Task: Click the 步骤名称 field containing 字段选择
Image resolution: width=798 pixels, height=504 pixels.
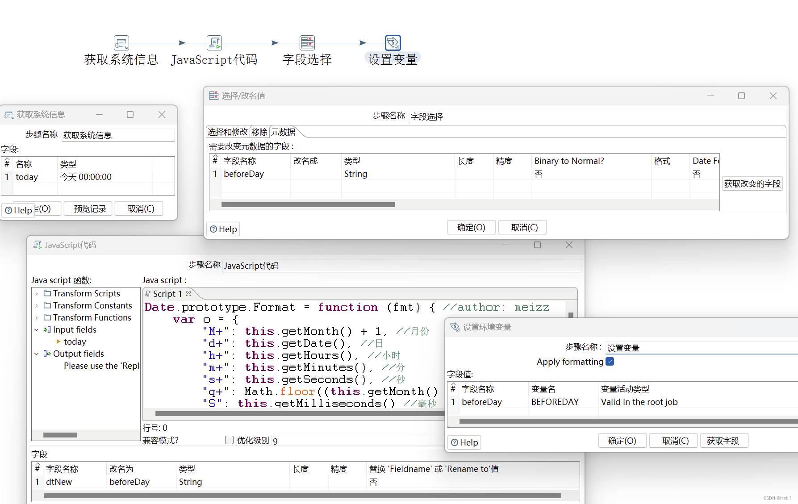Action: 597,117
